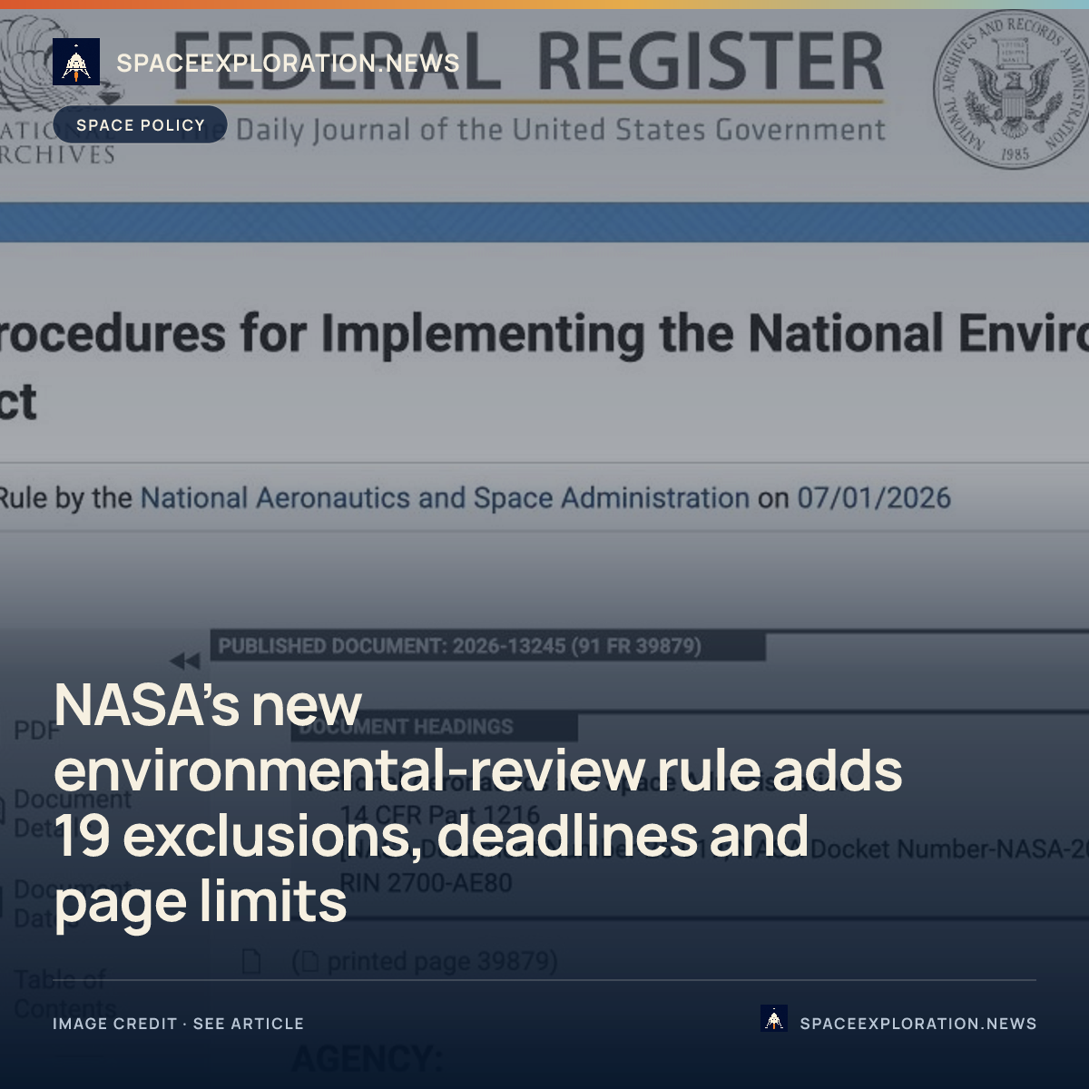
Task: Open the Document Details sidebar item
Action: coord(71,813)
